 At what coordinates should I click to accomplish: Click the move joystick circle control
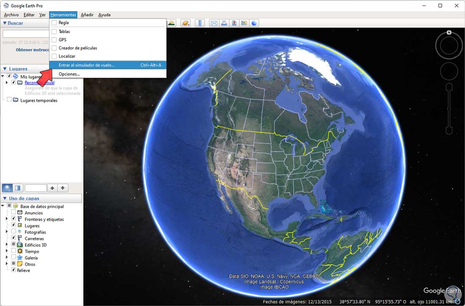(449, 71)
